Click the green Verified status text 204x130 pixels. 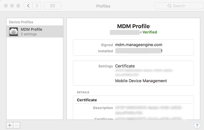[x=150, y=32]
